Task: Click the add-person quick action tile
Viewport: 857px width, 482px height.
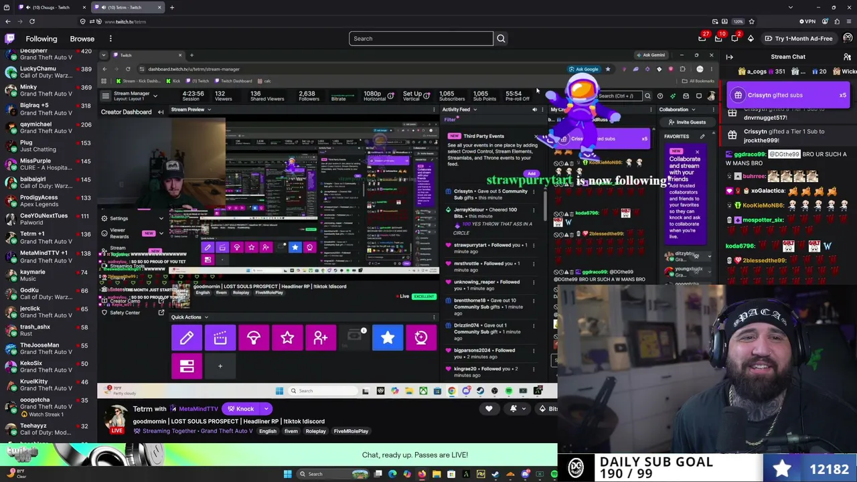Action: (x=321, y=338)
